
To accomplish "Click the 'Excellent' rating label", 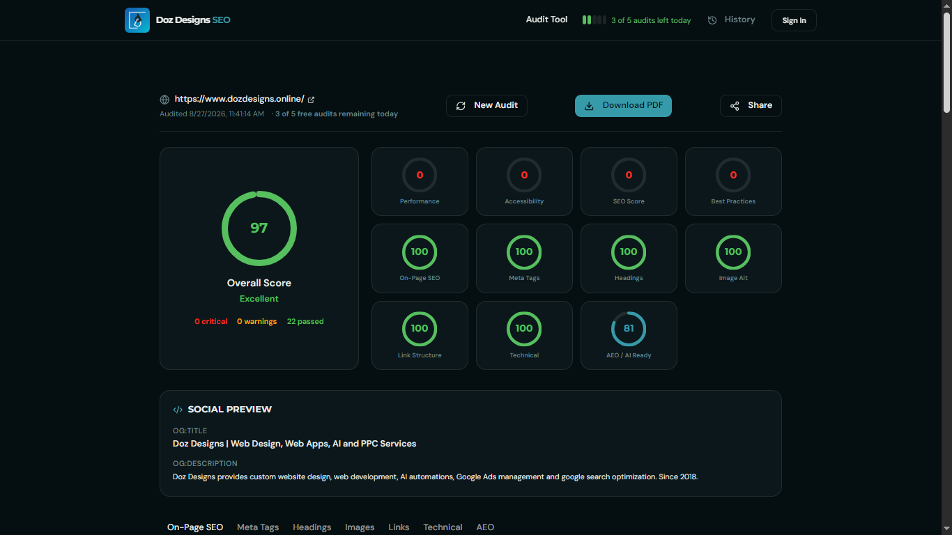I will point(259,299).
